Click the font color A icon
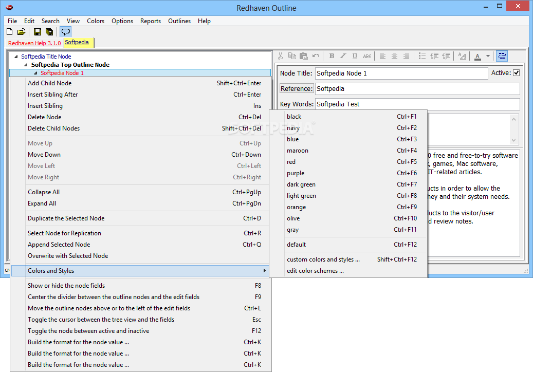Screen dimensions: 533x372 (477, 57)
